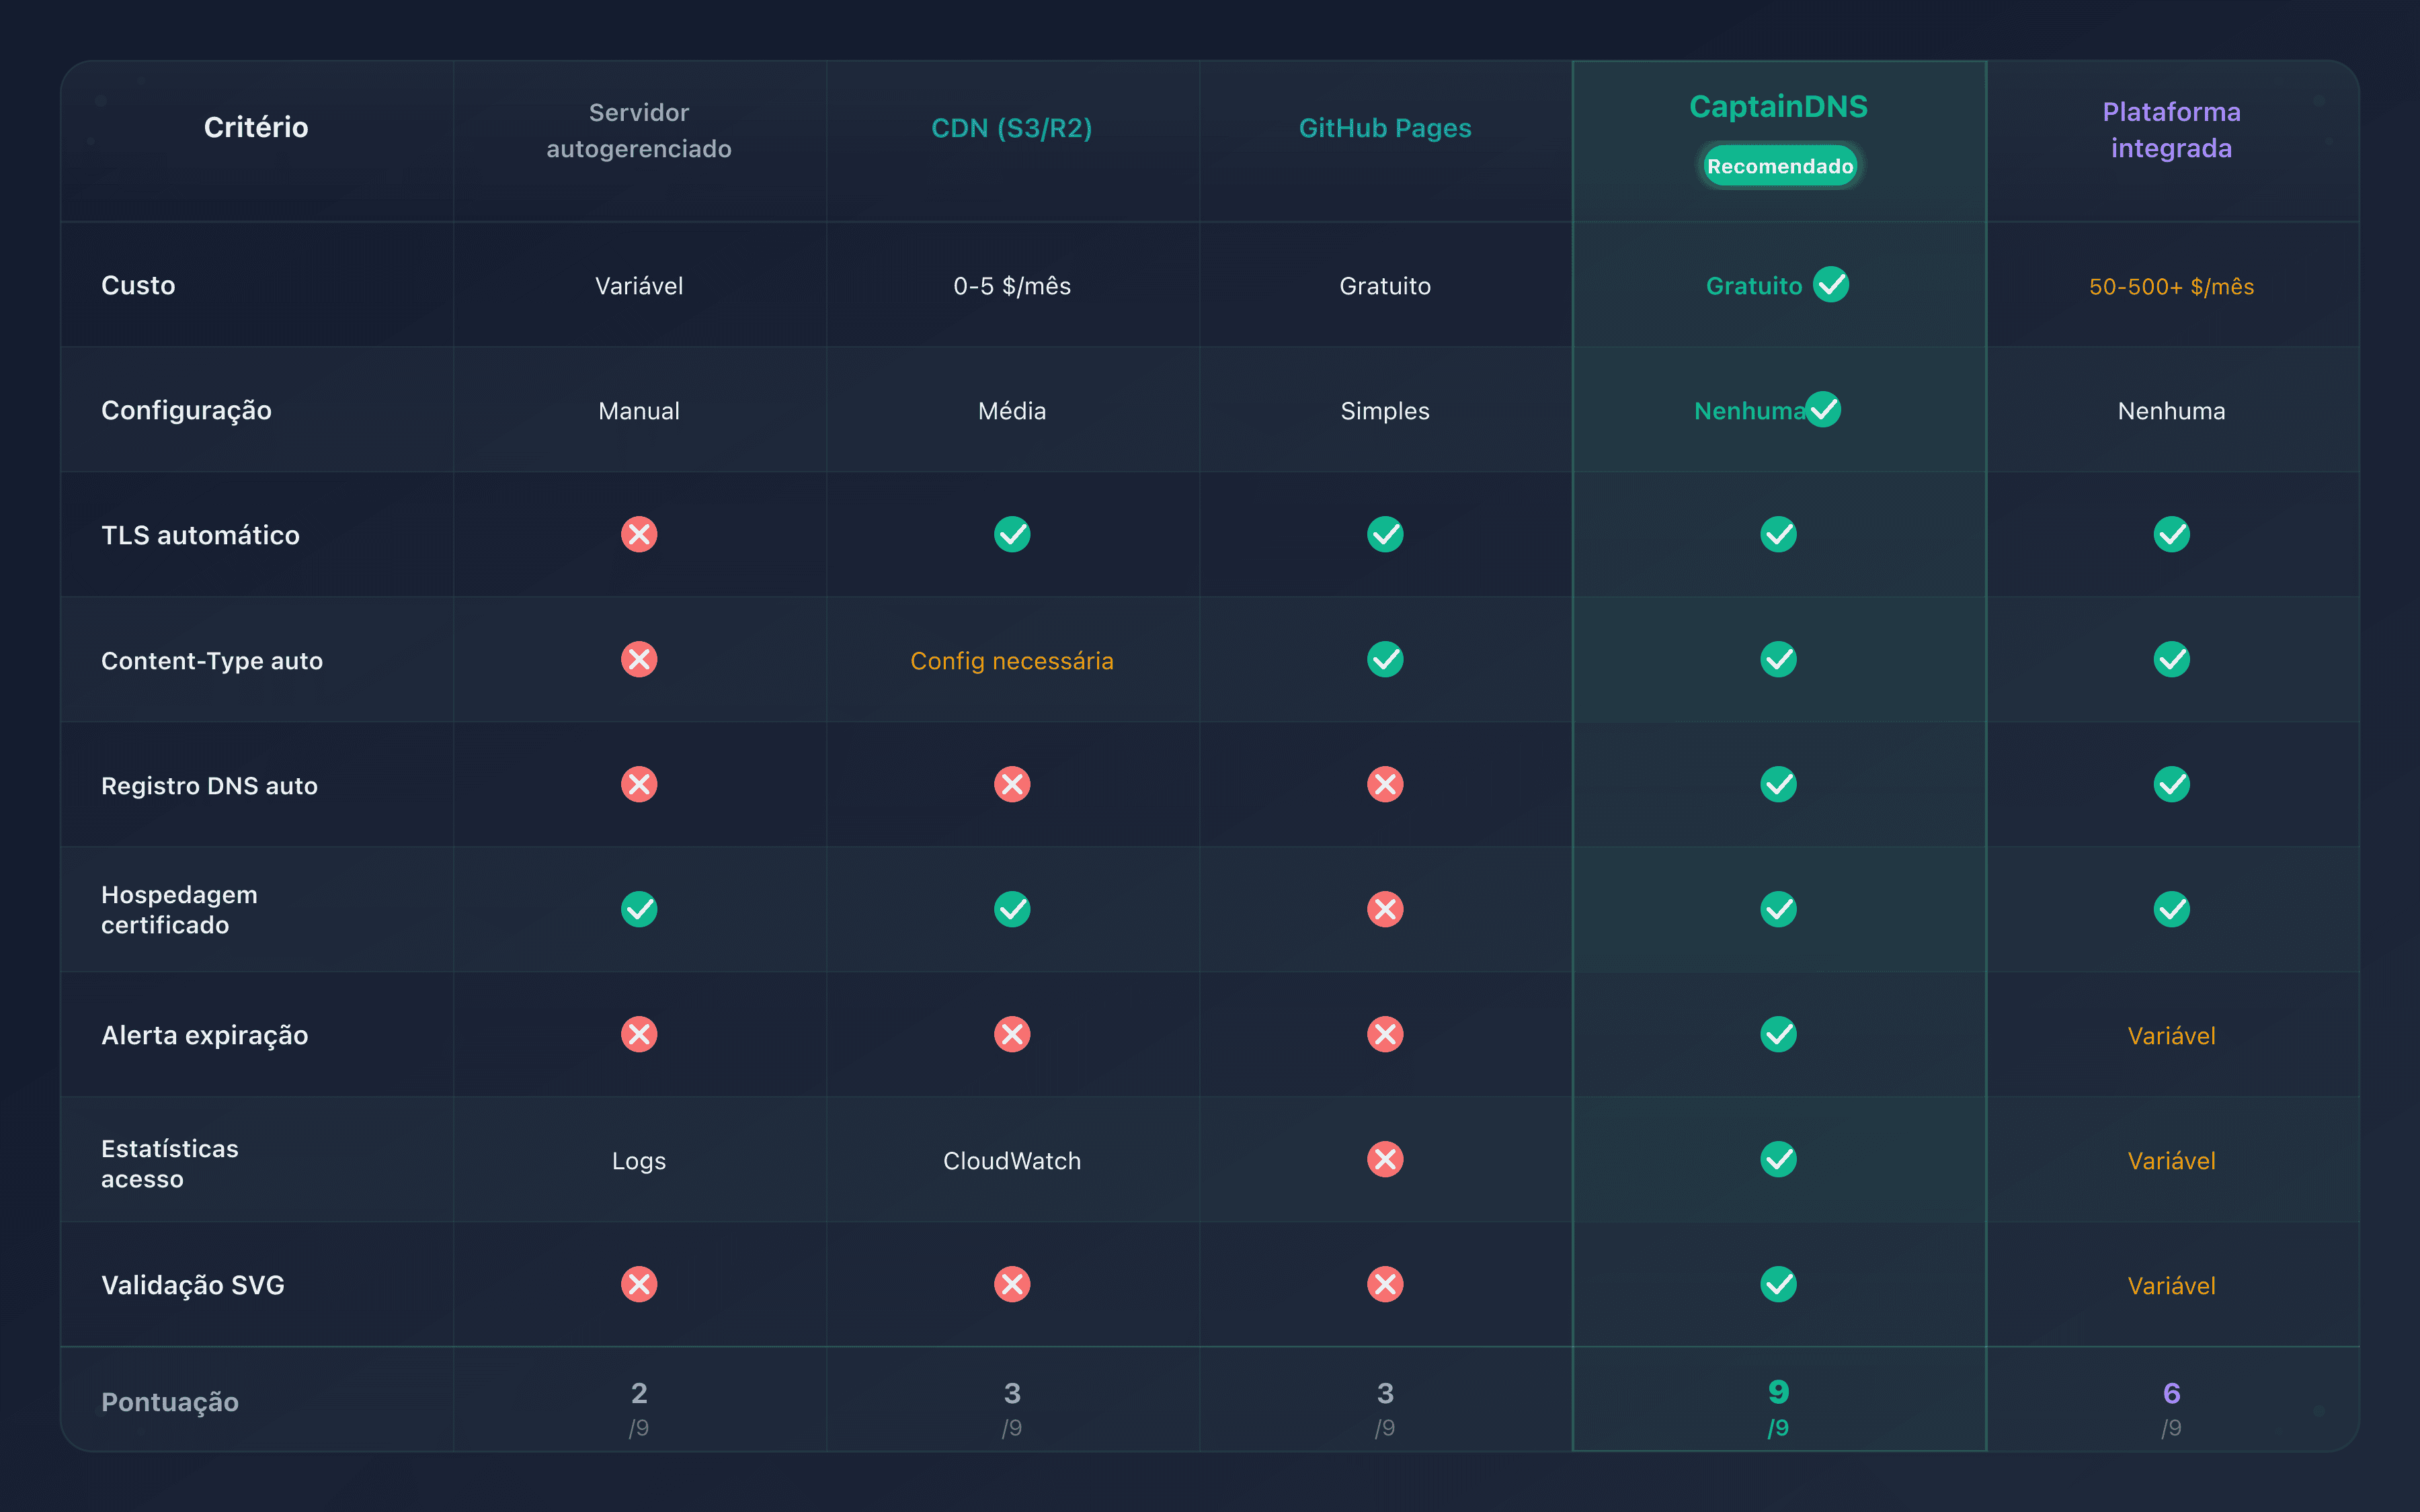Click the green check for Validação SVG under CaptainDNS
Image resolution: width=2420 pixels, height=1512 pixels.
(1778, 1284)
